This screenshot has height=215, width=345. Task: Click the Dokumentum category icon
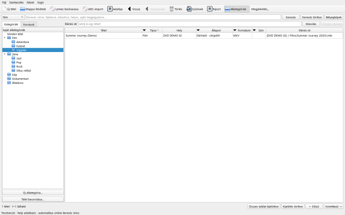(x=9, y=79)
